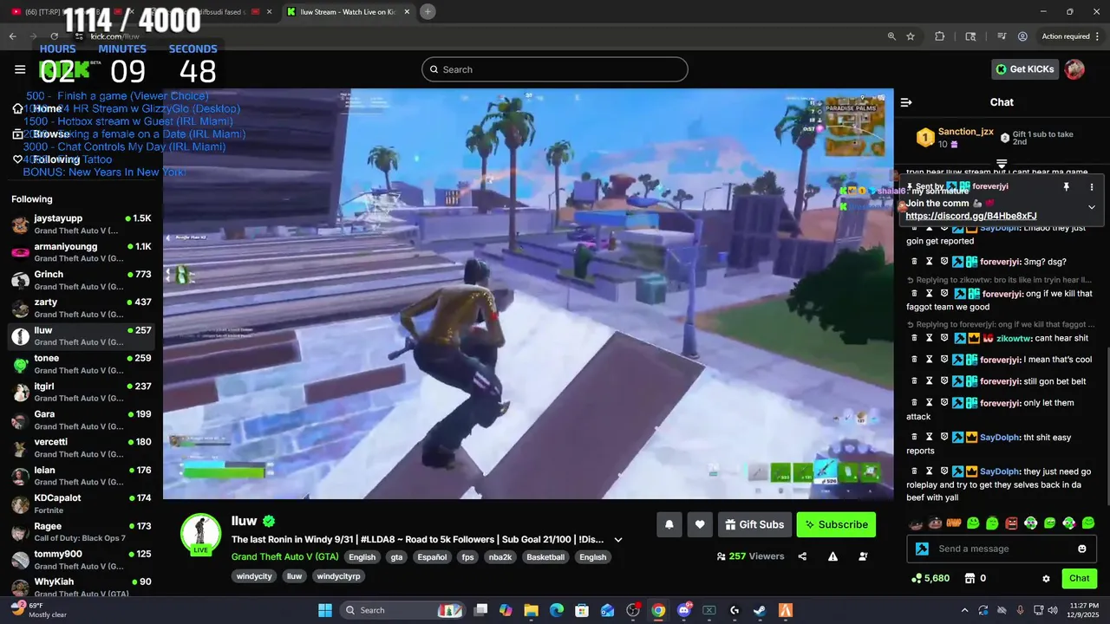Open Grinch channel in Following list

82,279
